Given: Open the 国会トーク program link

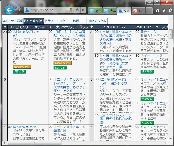Looking at the screenshot, I should pos(148,32).
